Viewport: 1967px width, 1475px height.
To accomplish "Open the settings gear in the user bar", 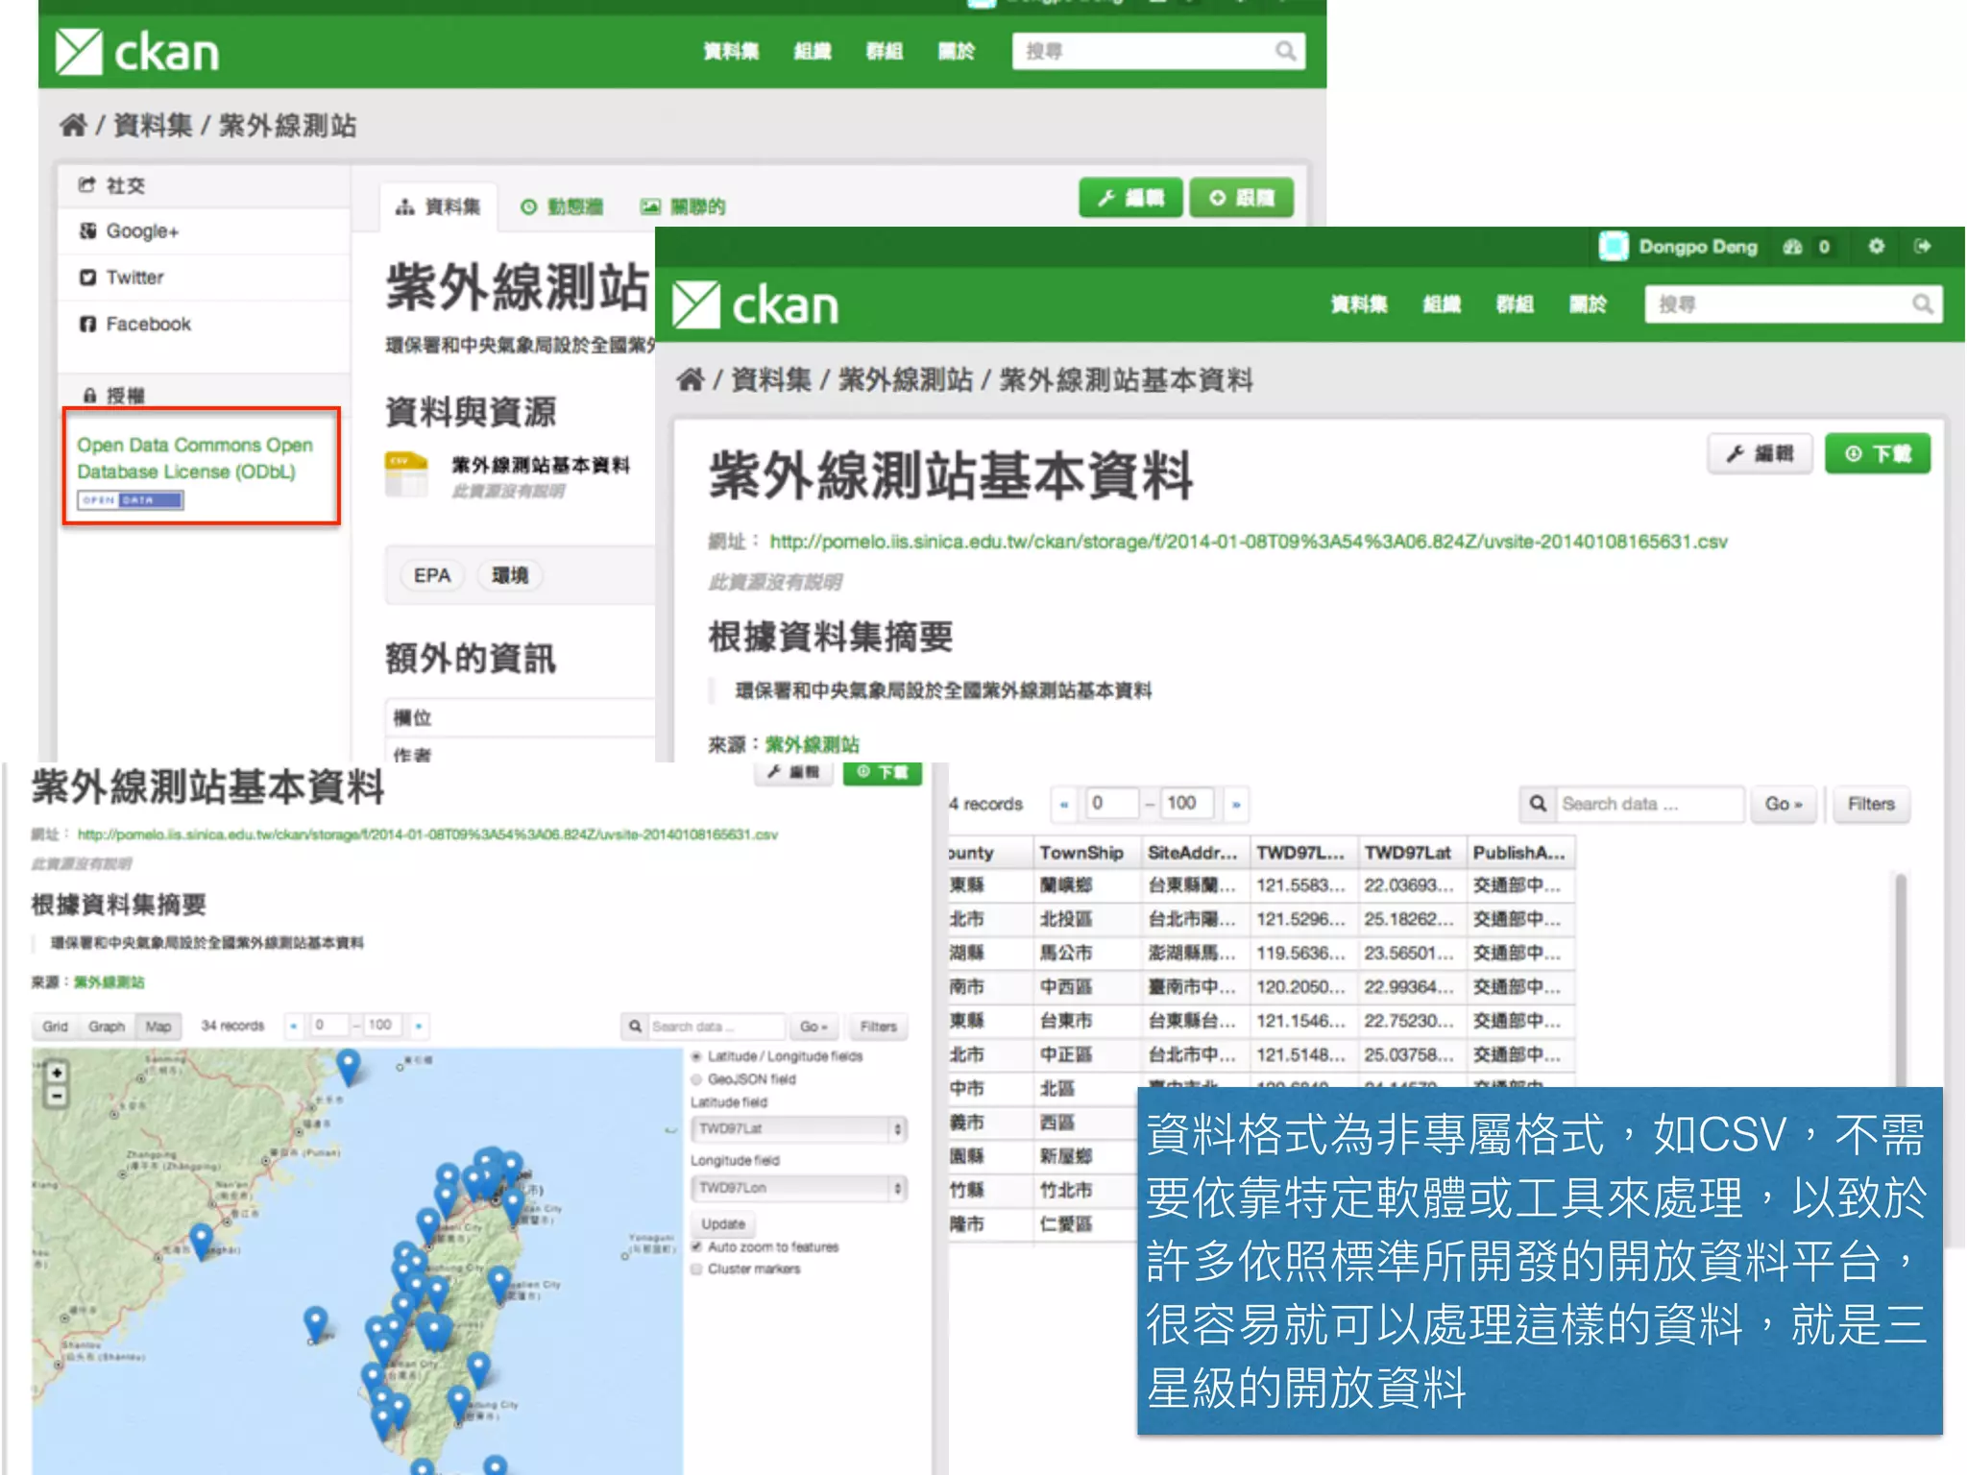I will pyautogui.click(x=1876, y=247).
